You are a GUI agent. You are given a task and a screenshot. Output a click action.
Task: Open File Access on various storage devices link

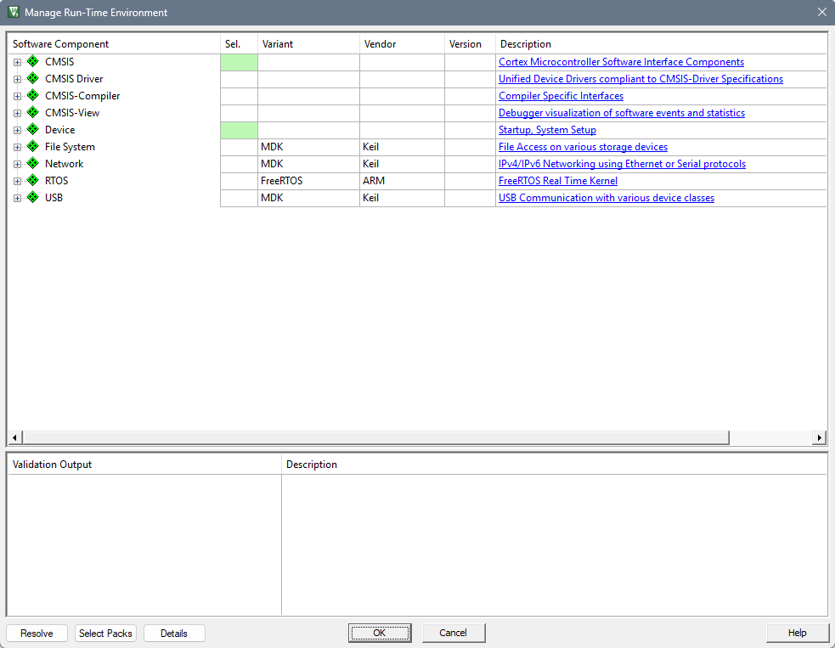[583, 147]
